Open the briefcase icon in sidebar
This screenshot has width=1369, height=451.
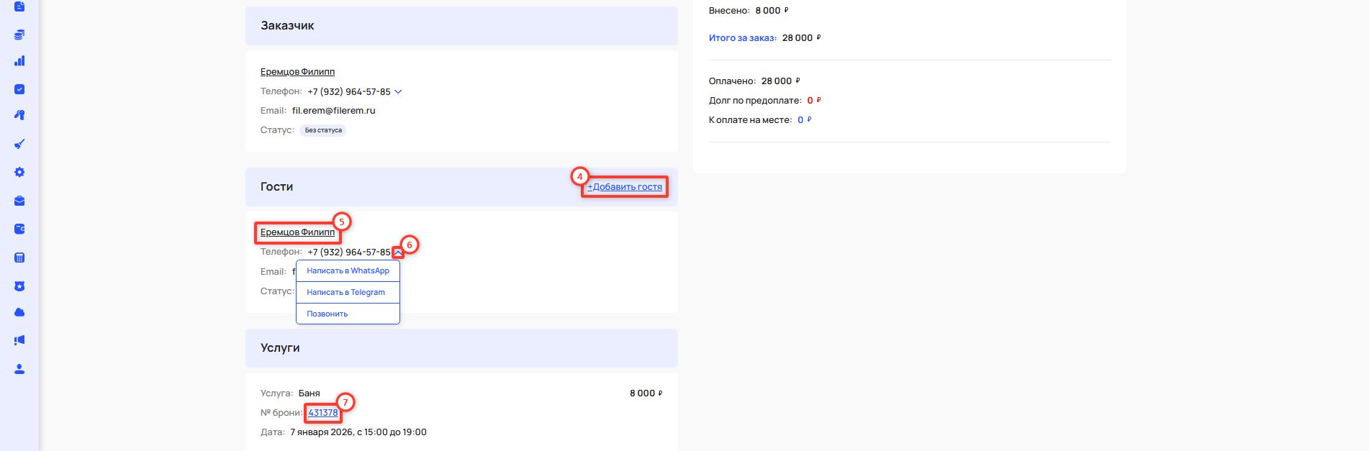click(19, 201)
